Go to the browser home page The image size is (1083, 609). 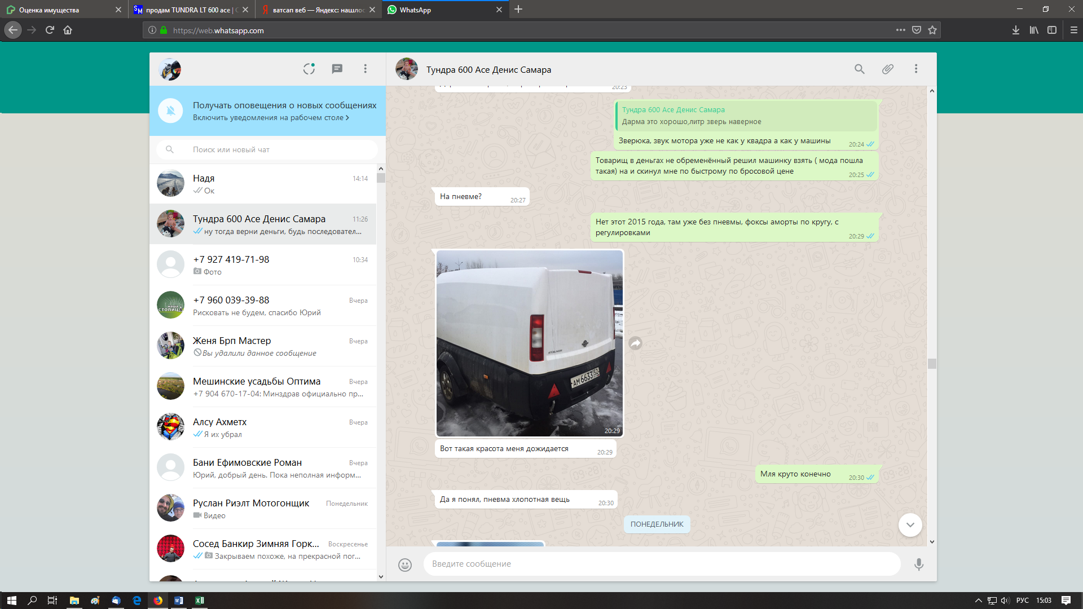[x=68, y=30]
